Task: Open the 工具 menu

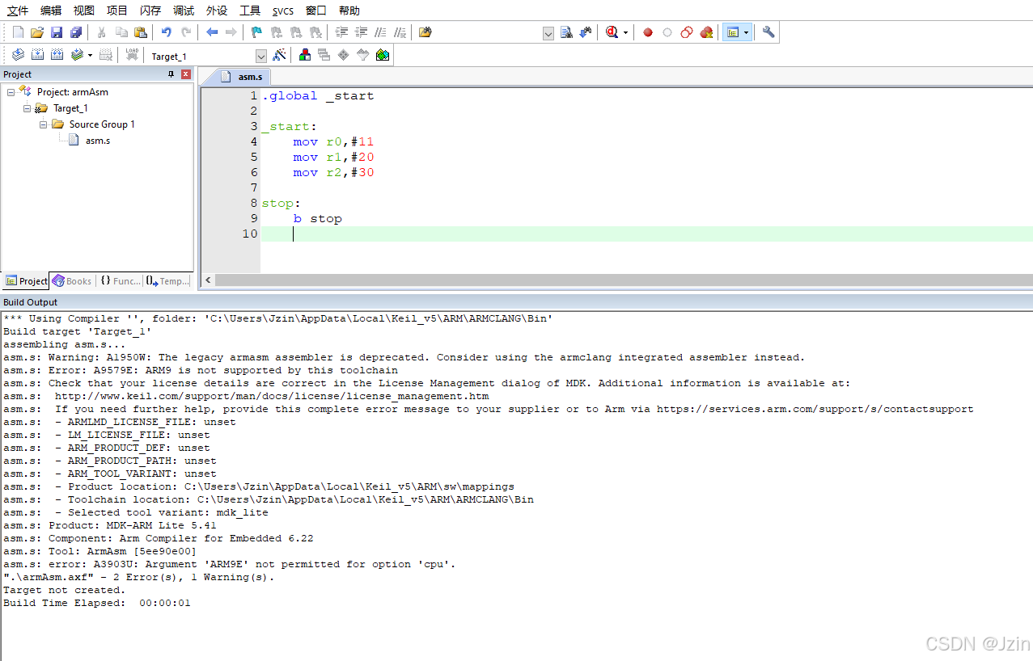Action: pyautogui.click(x=250, y=11)
